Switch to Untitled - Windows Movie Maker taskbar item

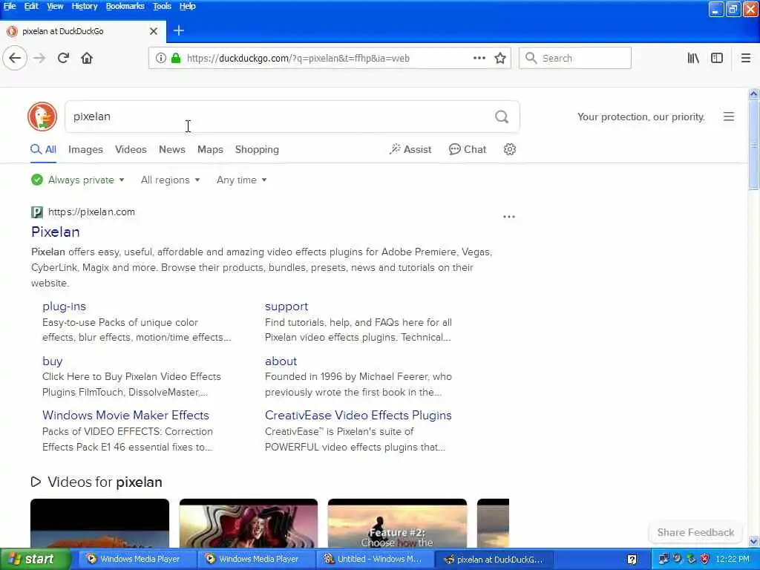coord(374,560)
